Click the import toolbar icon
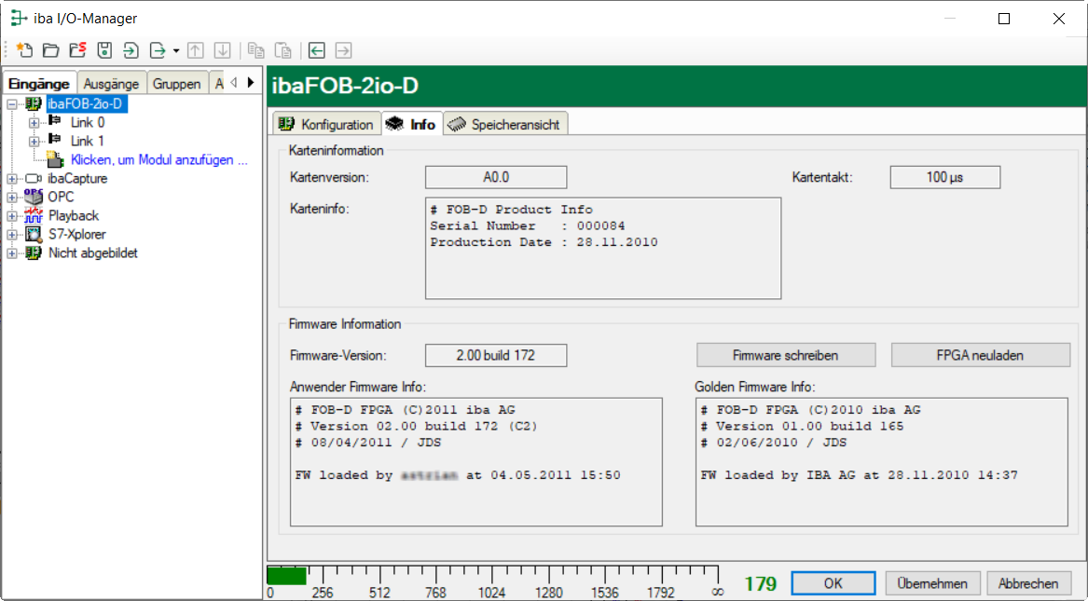This screenshot has height=601, width=1088. (131, 50)
